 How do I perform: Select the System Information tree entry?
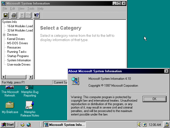click(19, 60)
